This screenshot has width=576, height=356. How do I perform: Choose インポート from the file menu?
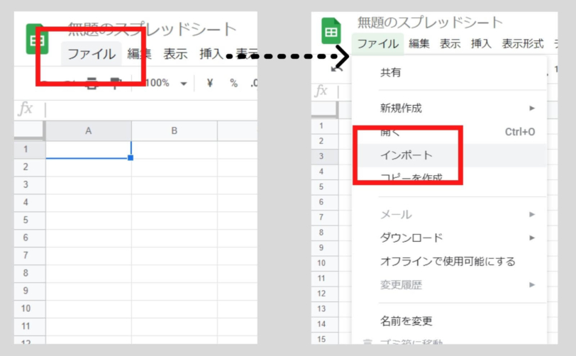pos(406,155)
